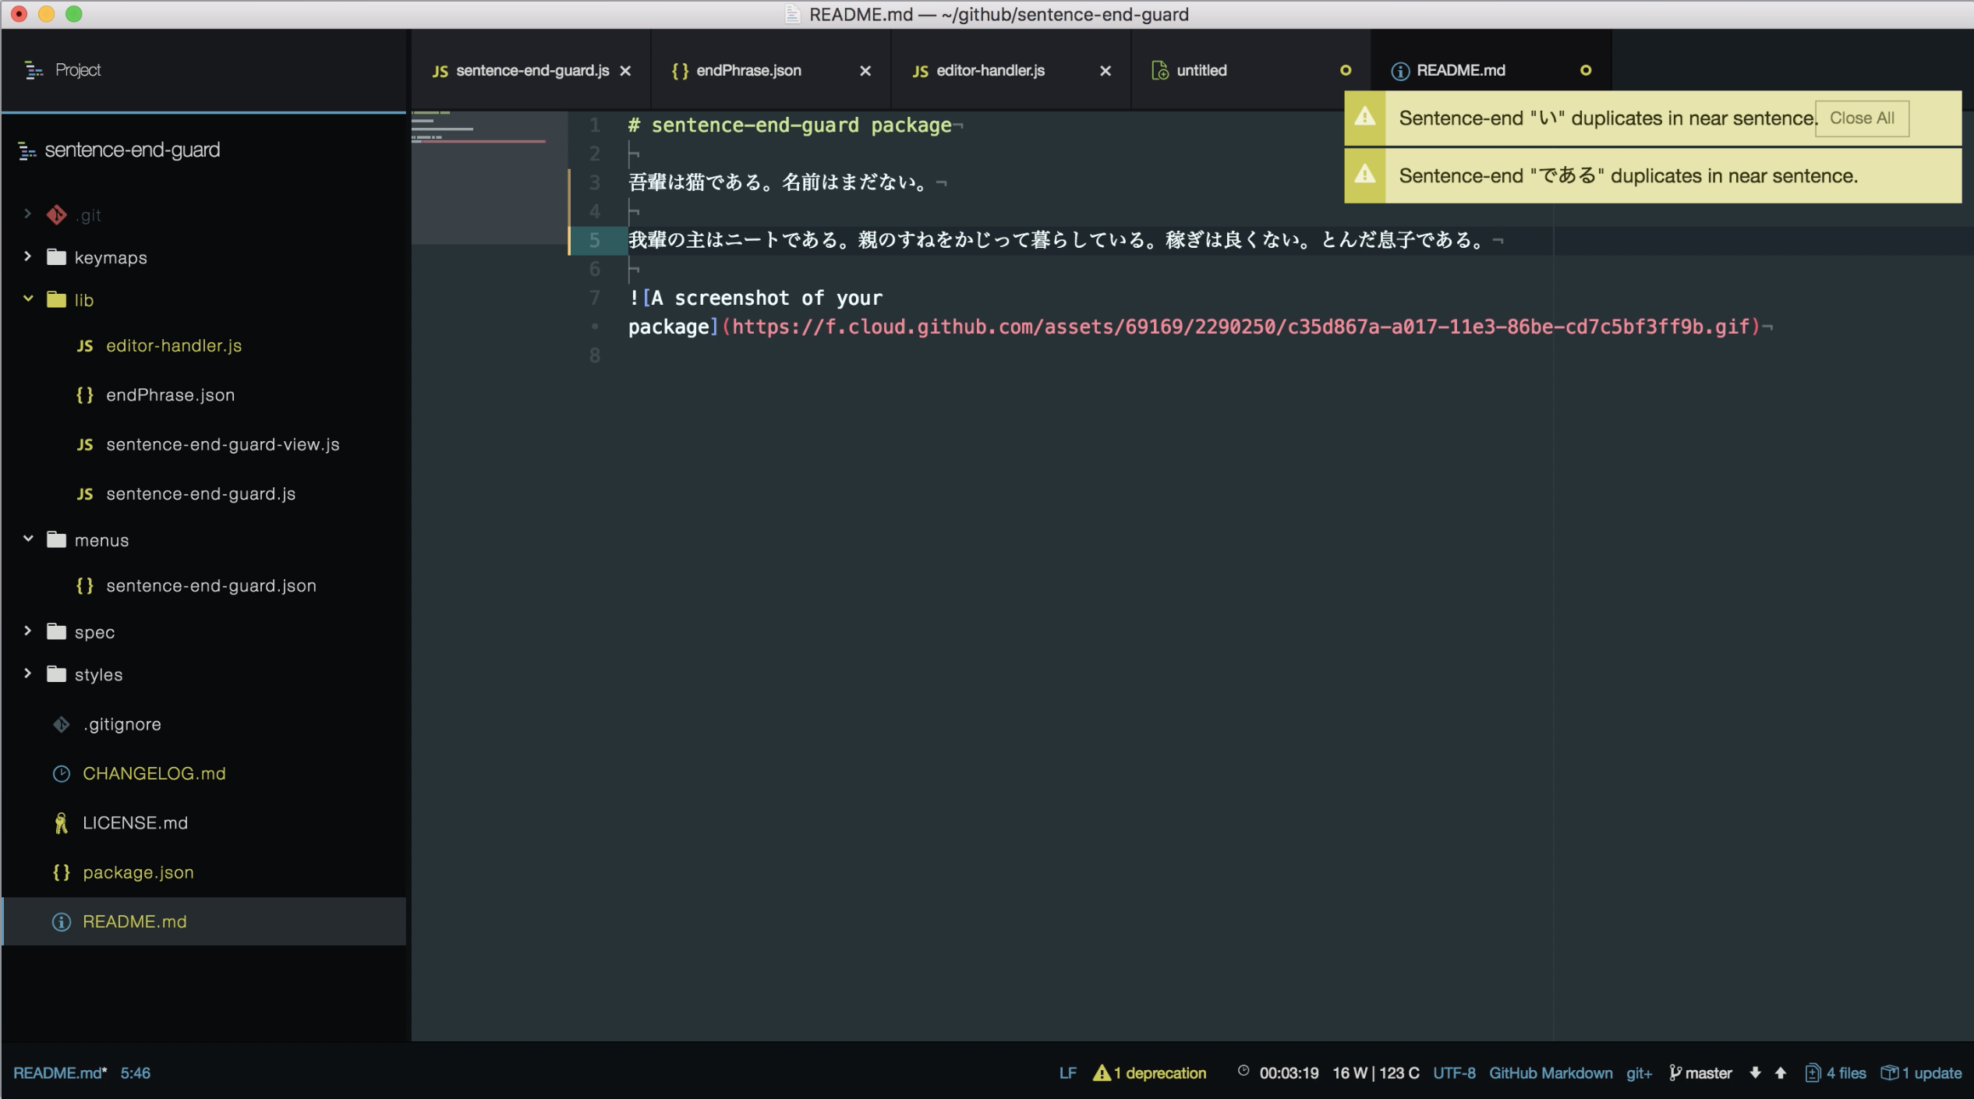Viewport: 1974px width, 1099px height.
Task: Click the git push up-arrow in status bar
Action: click(x=1781, y=1073)
